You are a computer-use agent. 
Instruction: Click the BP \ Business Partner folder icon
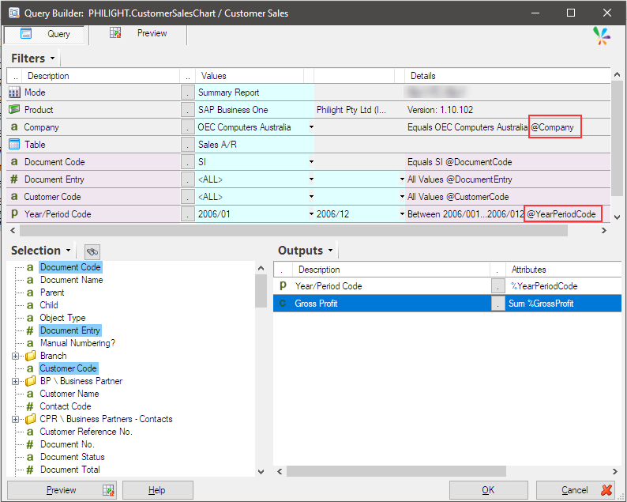coord(30,381)
